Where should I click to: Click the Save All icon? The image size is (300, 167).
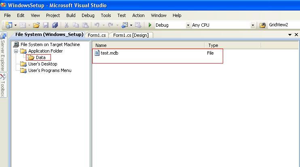(x=55, y=25)
